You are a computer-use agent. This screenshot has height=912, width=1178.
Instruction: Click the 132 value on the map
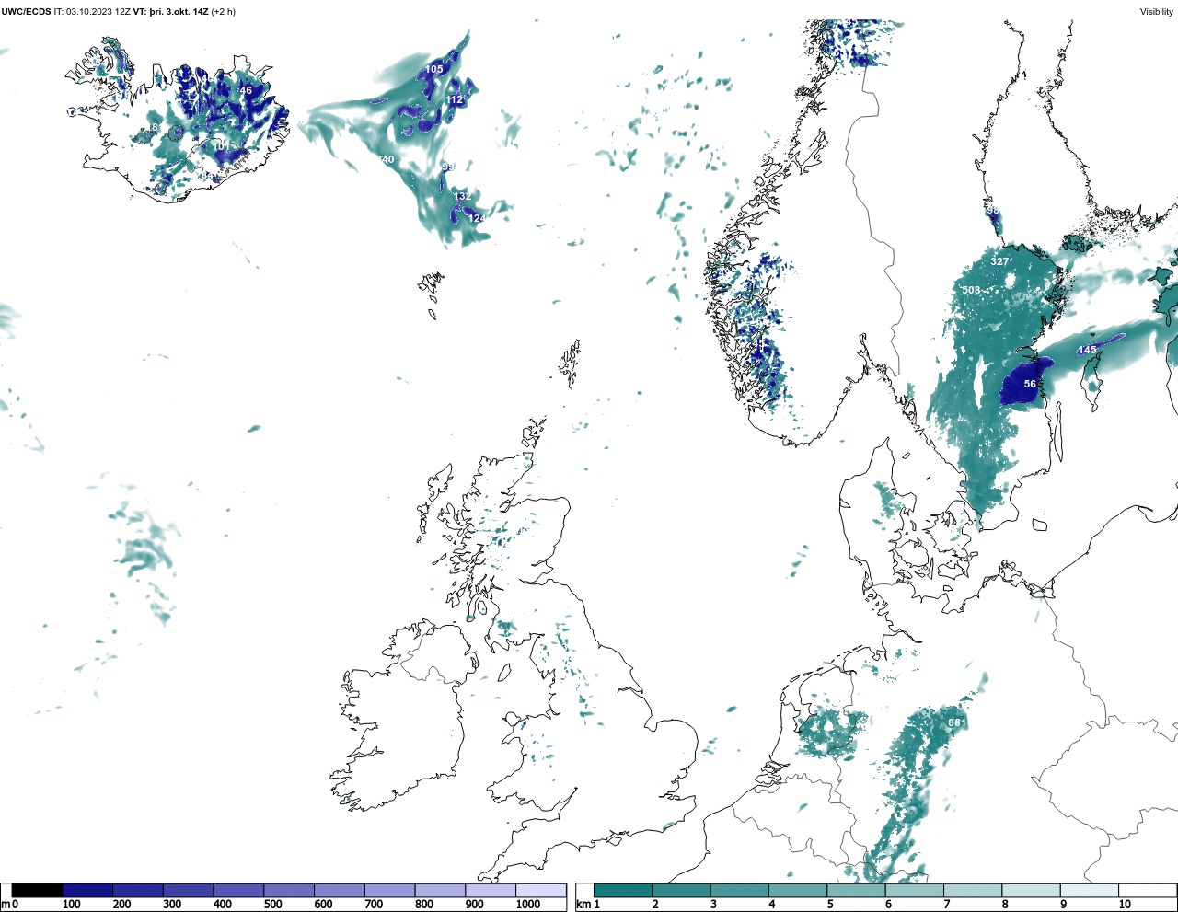[x=463, y=196]
